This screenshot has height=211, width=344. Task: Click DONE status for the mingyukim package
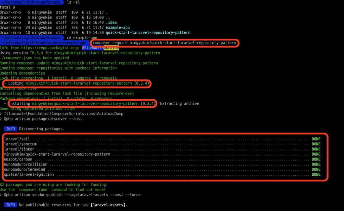point(316,154)
